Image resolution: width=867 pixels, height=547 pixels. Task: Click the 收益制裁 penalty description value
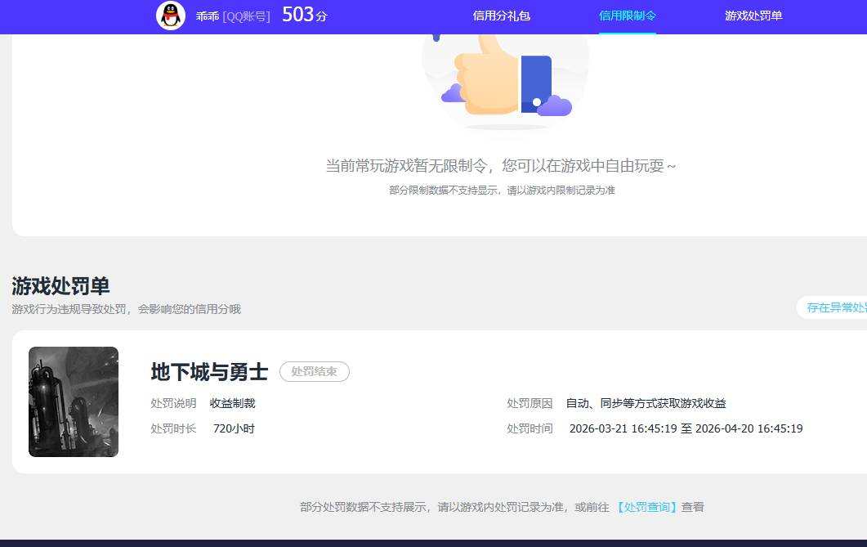(232, 403)
